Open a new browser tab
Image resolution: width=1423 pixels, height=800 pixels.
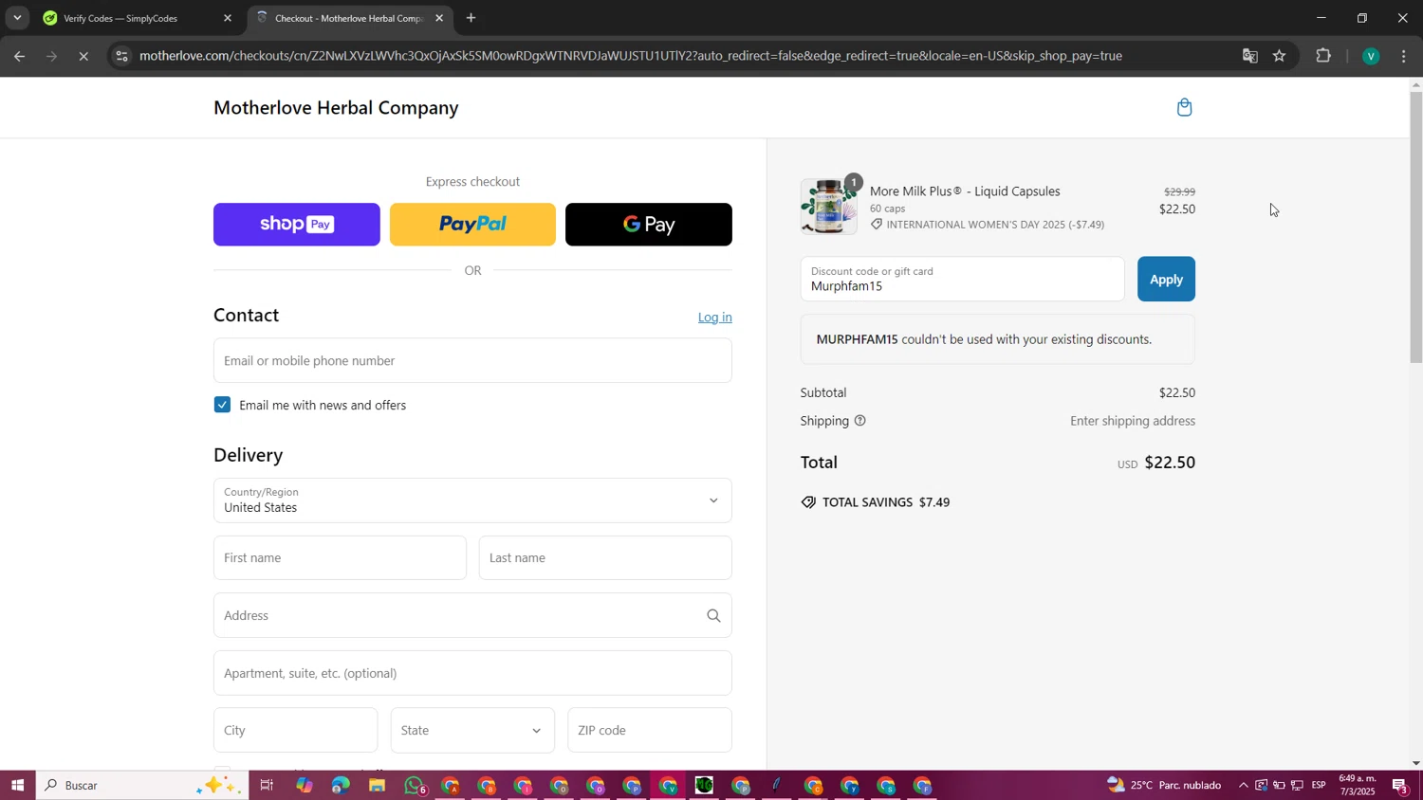click(x=471, y=18)
